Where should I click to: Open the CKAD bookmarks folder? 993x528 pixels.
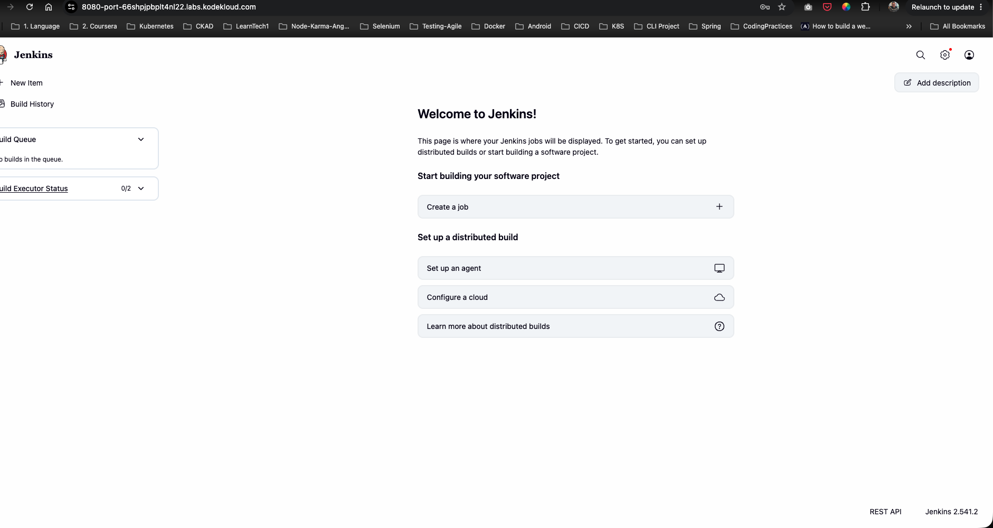pos(198,26)
